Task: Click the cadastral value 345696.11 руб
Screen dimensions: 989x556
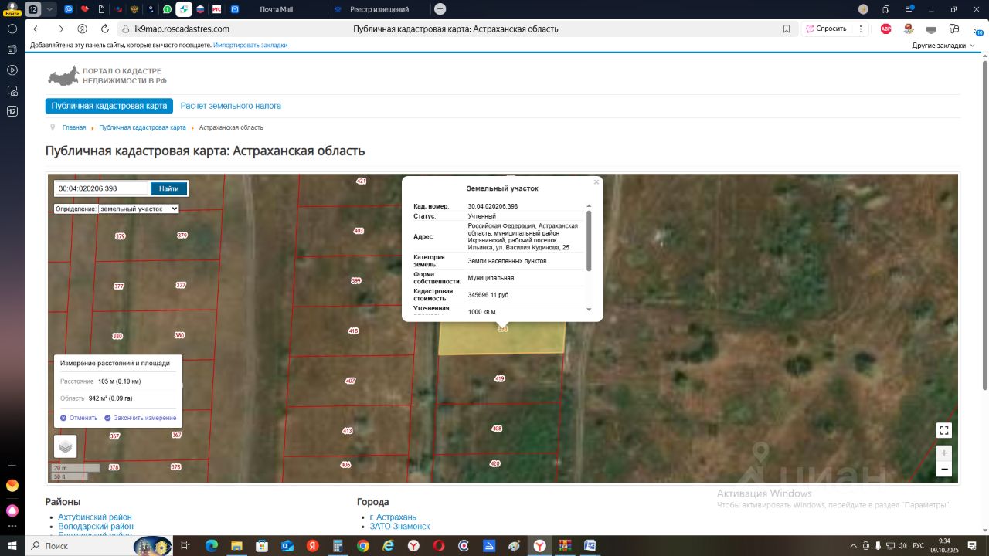Action: point(488,295)
